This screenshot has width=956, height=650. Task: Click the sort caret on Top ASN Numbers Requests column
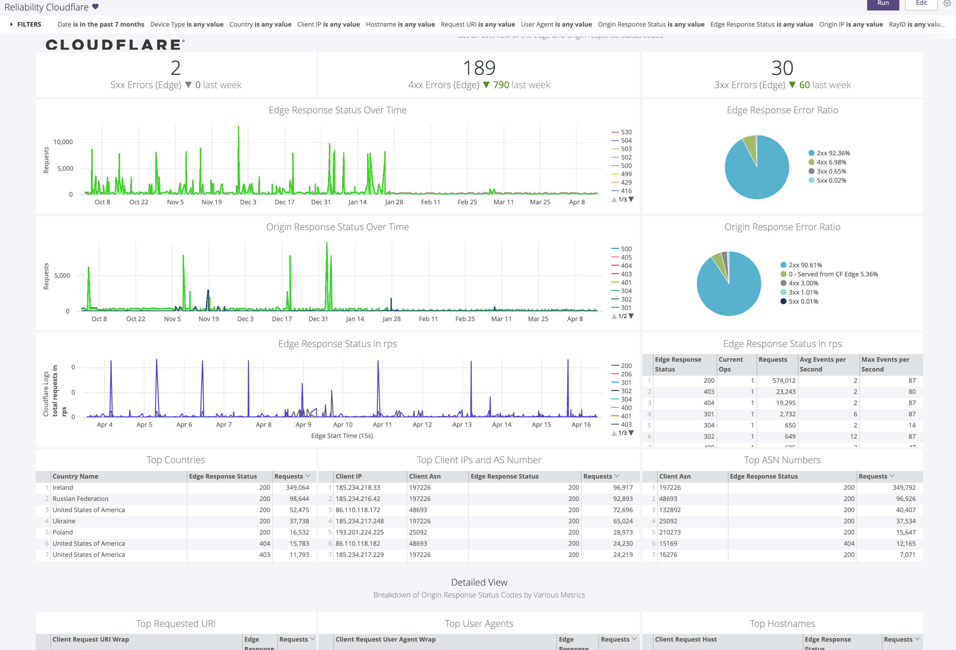[891, 476]
